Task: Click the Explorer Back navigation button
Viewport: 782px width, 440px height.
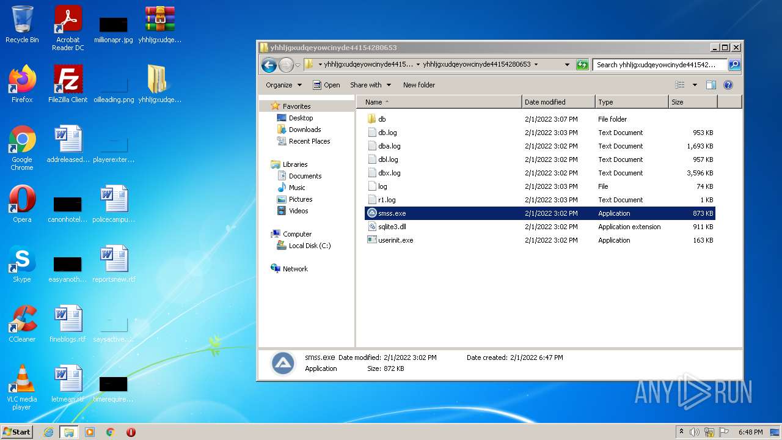Action: (269, 64)
